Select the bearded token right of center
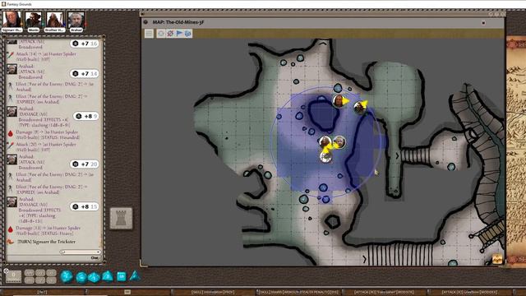526x296 pixels. click(x=339, y=142)
